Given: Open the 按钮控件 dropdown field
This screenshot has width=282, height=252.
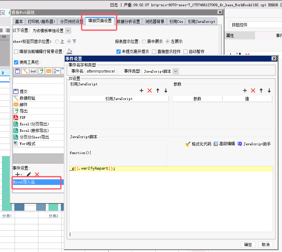Looking at the screenshot, I should [254, 25].
